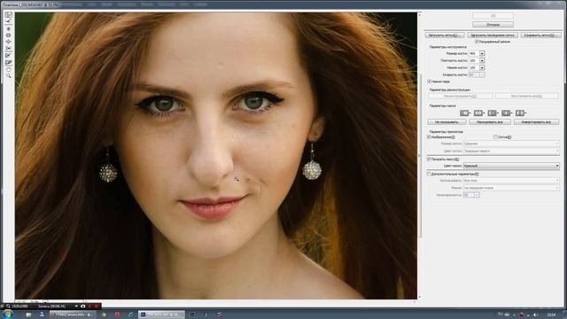Open the Режим backdrop mode dropdown
Image resolution: width=567 pixels, height=319 pixels.
(511, 188)
